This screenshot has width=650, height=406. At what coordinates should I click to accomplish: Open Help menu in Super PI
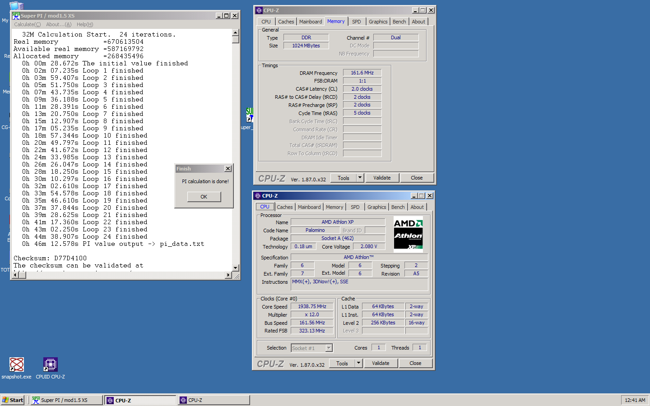85,24
